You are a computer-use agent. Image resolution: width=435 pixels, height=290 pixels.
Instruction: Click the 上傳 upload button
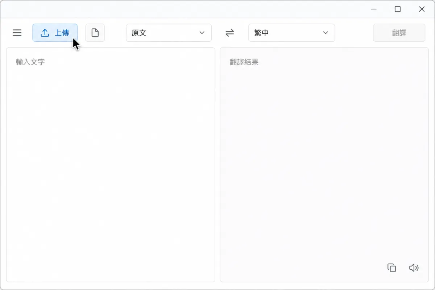point(55,33)
